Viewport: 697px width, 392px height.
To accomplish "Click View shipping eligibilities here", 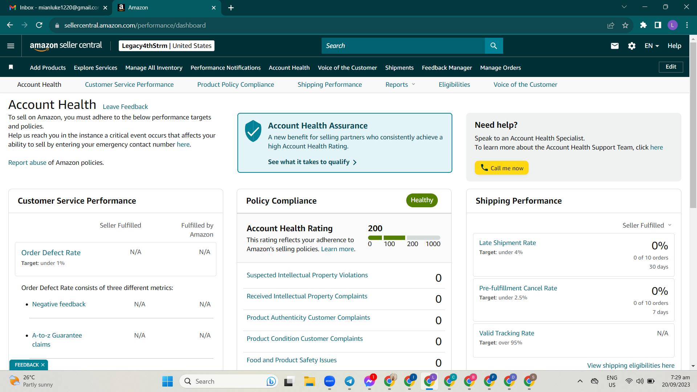I will (631, 366).
